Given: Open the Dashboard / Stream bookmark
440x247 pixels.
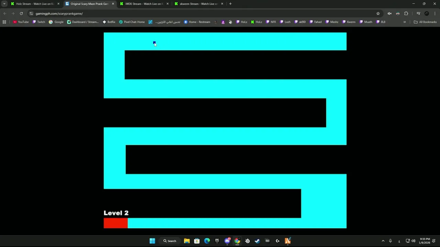Looking at the screenshot, I should (x=83, y=22).
